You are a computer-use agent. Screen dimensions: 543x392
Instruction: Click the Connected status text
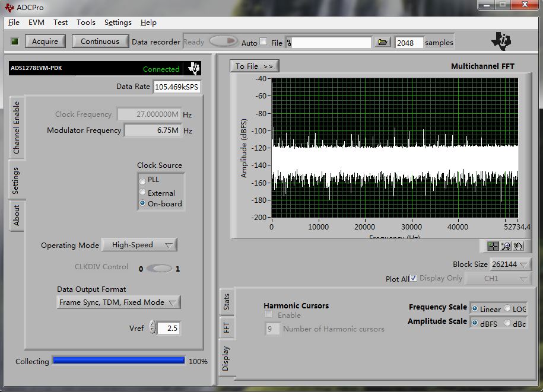(161, 69)
